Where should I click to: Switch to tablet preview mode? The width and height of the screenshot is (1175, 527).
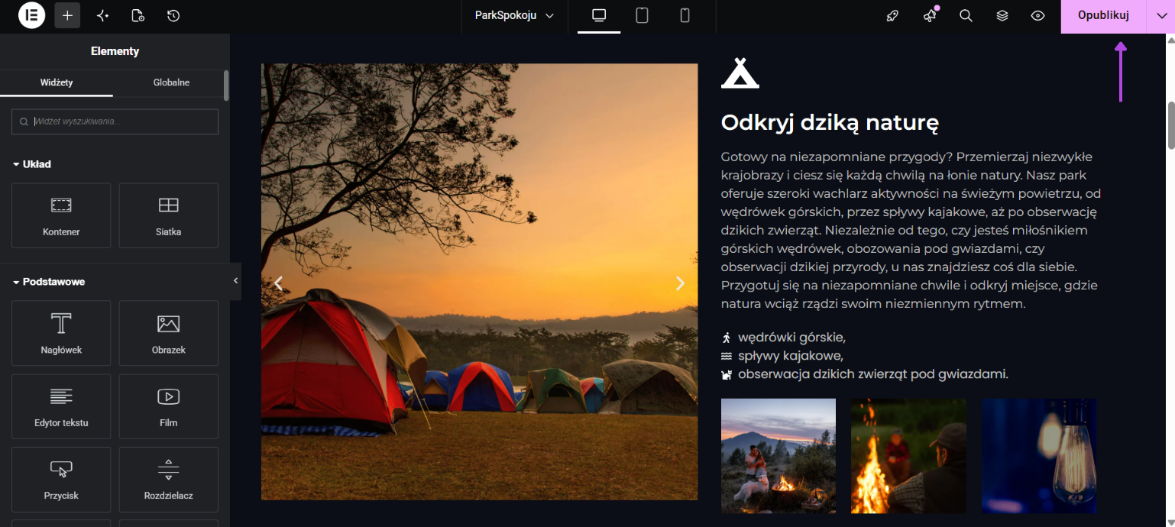click(642, 15)
